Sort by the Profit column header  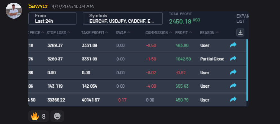click(x=184, y=33)
